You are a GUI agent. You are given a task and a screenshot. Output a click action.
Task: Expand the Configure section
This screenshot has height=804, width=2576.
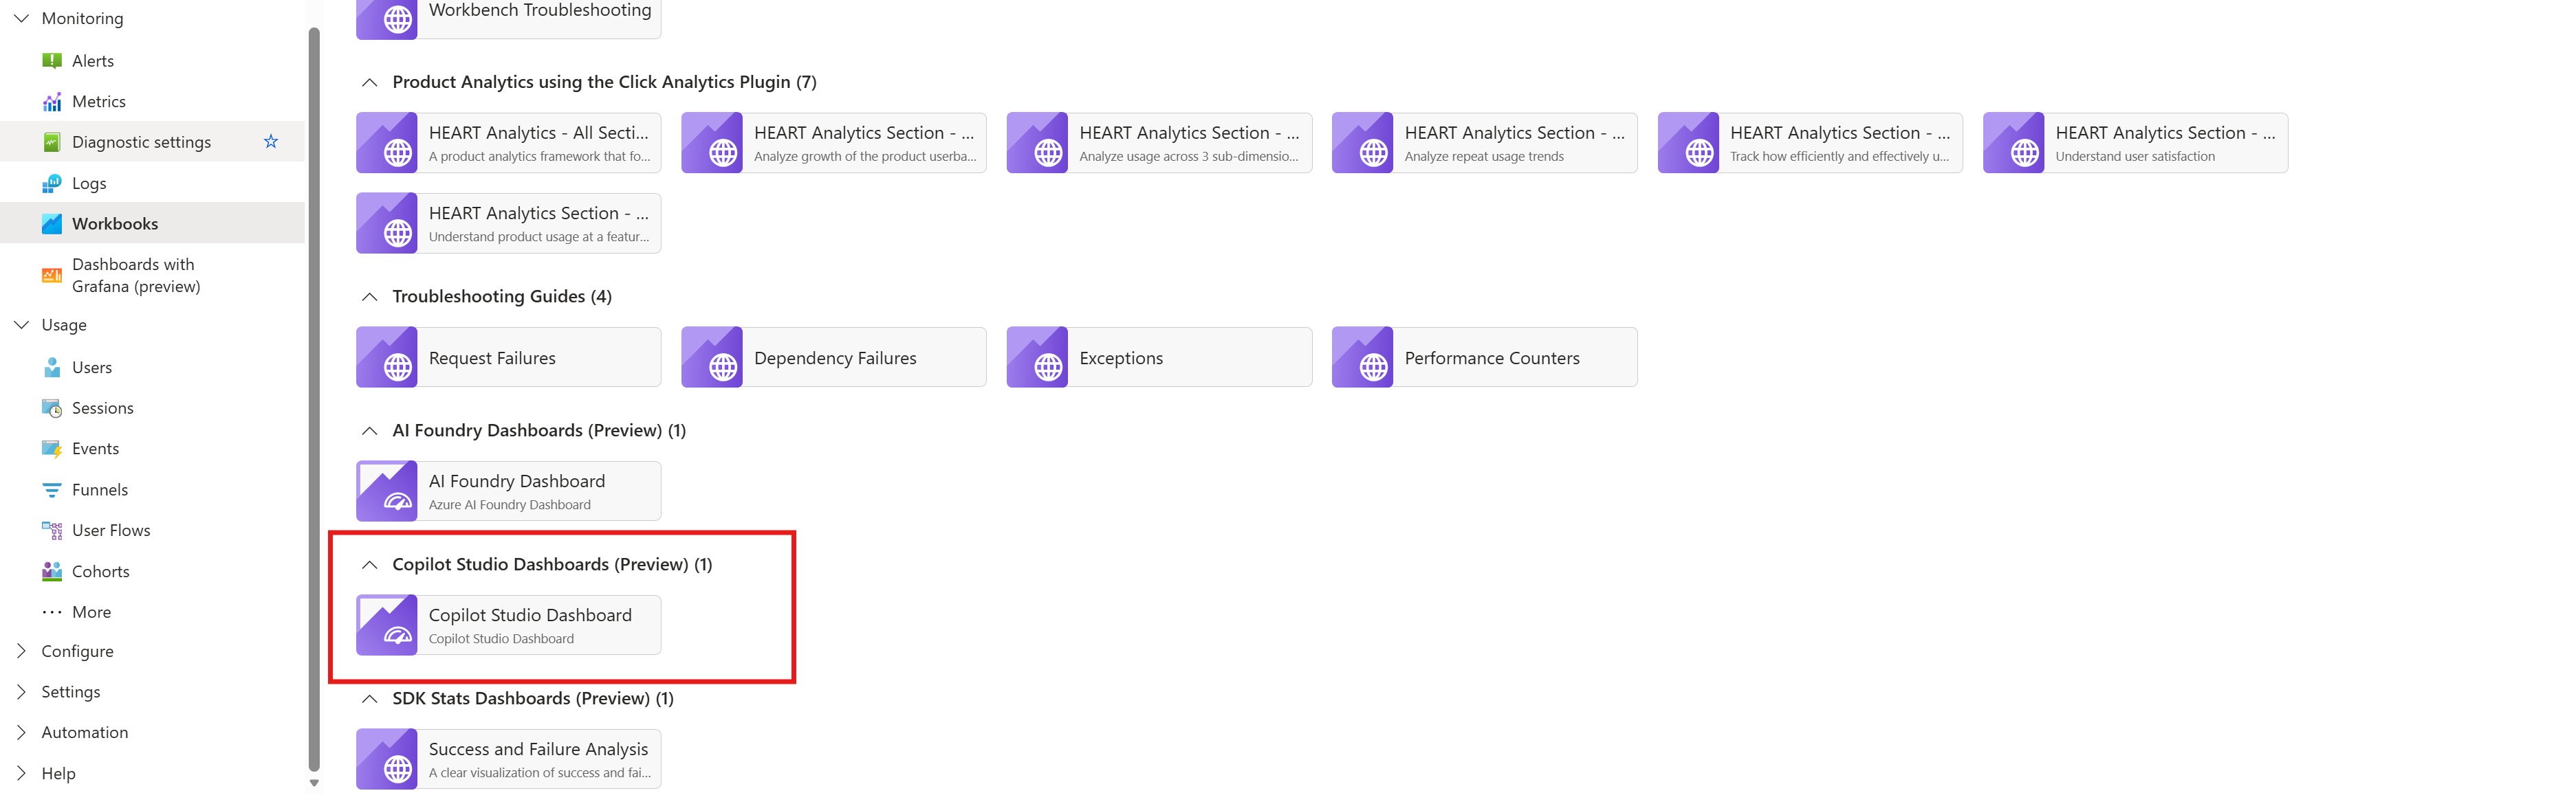(21, 650)
